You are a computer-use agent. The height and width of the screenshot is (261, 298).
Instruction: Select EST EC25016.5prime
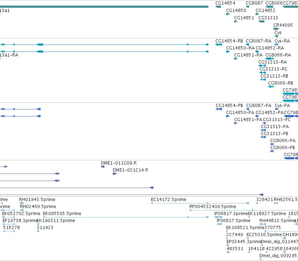(x=264, y=235)
